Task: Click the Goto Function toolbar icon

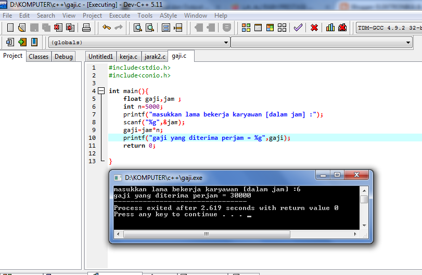Action: (x=166, y=28)
